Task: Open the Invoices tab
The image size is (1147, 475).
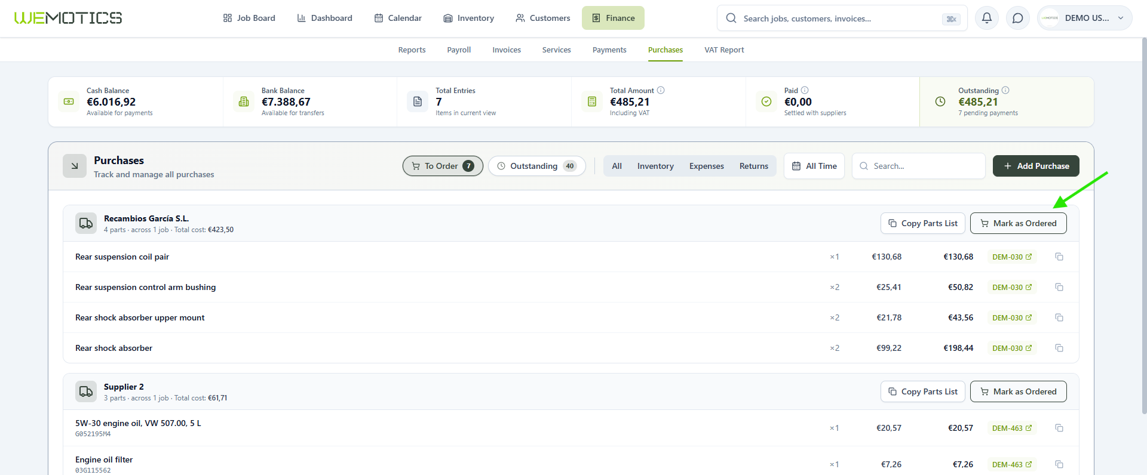Action: [x=507, y=50]
